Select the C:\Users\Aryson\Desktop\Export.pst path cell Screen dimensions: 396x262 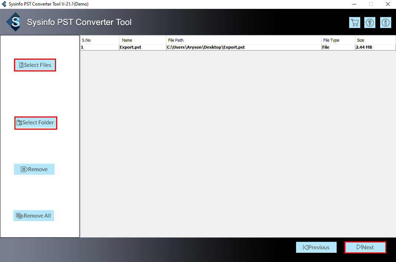(x=244, y=47)
